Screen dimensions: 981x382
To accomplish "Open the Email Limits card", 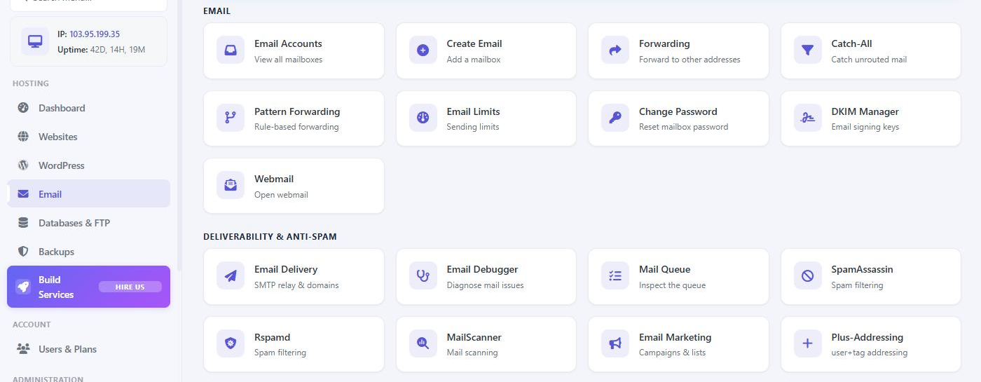I will [x=486, y=118].
